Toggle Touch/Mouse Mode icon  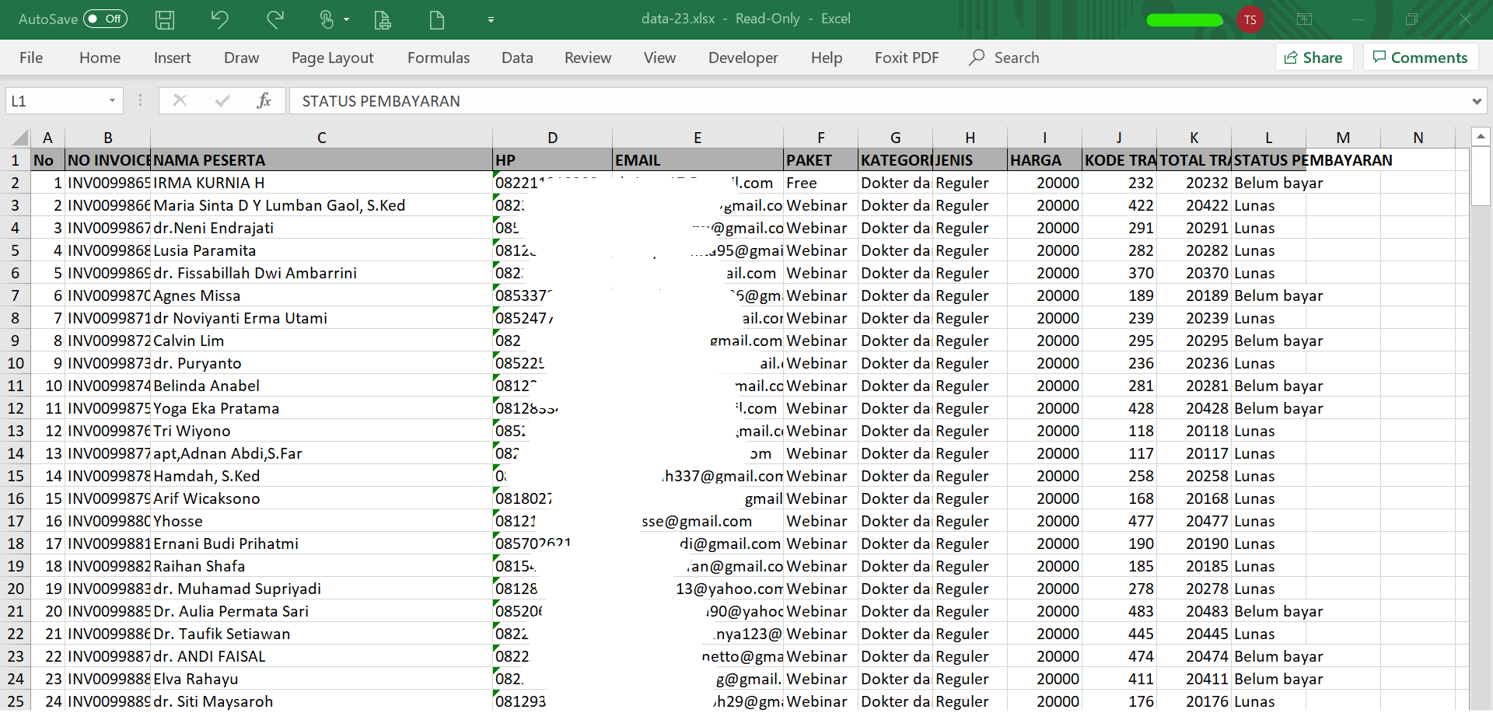pyautogui.click(x=327, y=19)
